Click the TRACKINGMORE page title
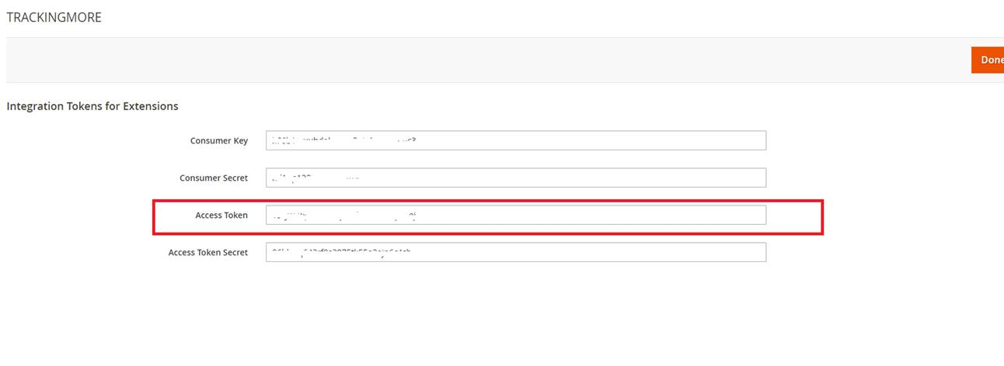The height and width of the screenshot is (366, 1004). tap(54, 17)
